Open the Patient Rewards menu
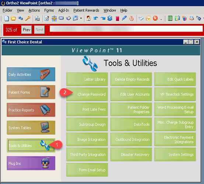 point(86,10)
